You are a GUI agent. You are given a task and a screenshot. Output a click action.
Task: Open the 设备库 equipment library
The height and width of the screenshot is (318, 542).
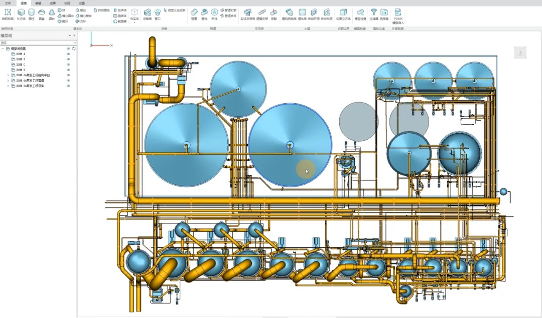148,14
